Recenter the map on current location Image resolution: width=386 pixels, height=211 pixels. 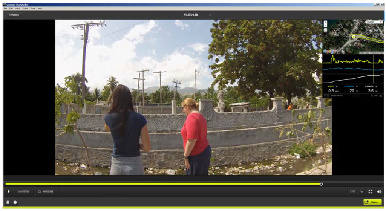[325, 30]
